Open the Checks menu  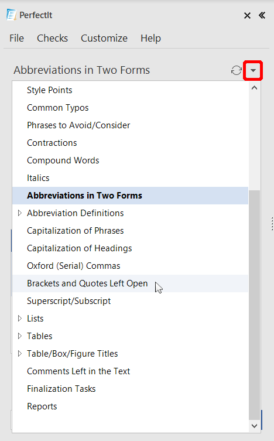[52, 38]
